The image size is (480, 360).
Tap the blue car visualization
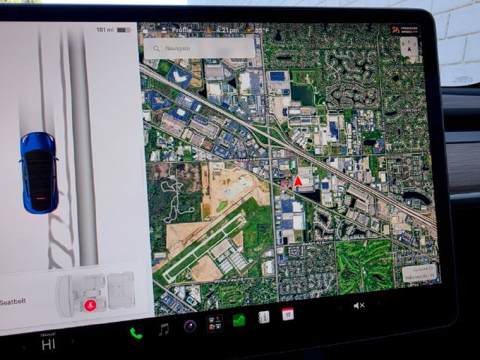click(39, 172)
